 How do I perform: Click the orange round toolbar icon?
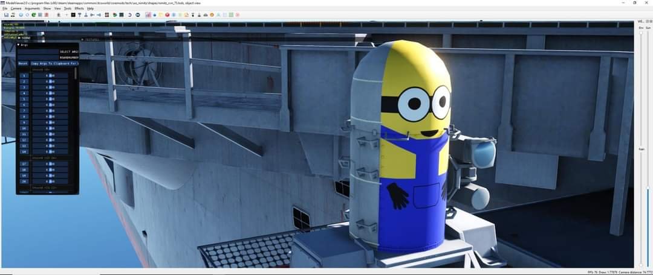pyautogui.click(x=212, y=15)
